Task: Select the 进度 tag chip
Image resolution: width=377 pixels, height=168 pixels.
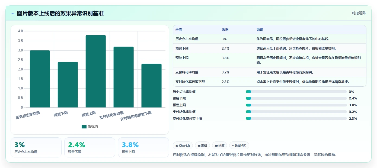Action: click(x=219, y=146)
